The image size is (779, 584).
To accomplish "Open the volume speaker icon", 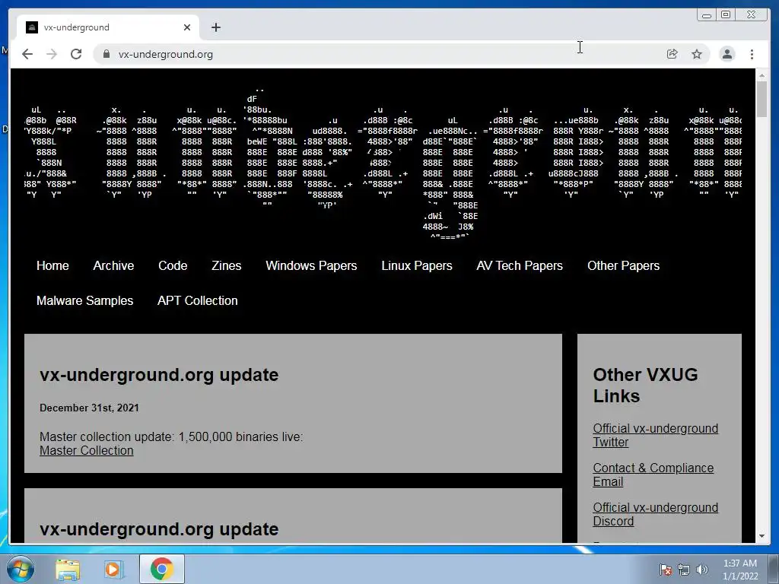I will pos(702,570).
